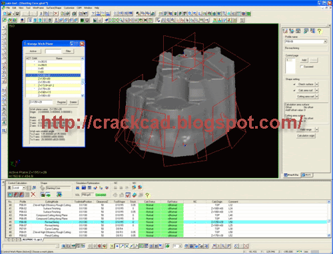Click the red checkmark icon below the NC group
The width and height of the screenshot is (333, 254).
coord(128,195)
